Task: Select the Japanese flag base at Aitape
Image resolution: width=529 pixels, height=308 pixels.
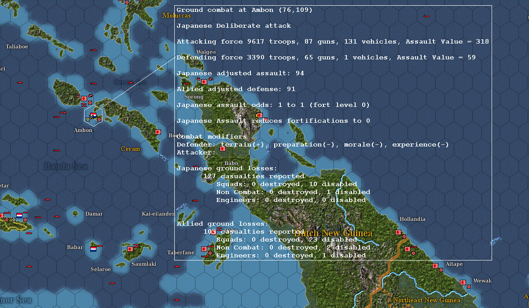Action: click(435, 266)
